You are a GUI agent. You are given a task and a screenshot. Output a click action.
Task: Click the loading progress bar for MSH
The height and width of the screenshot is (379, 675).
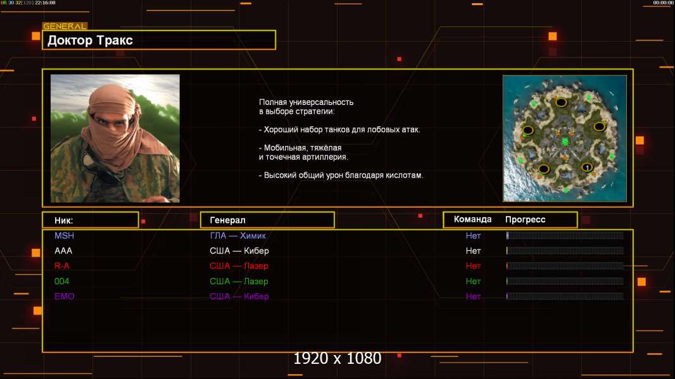point(565,235)
